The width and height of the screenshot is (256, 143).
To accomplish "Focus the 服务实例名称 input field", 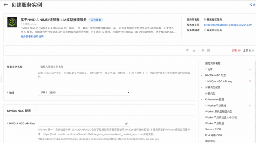I will click(x=84, y=67).
